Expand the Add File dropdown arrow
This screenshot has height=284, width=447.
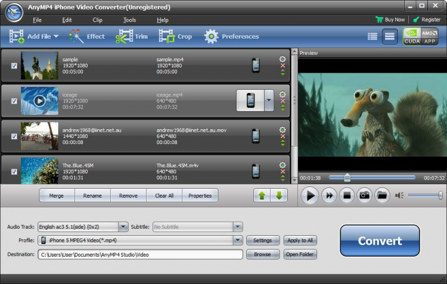tap(56, 36)
